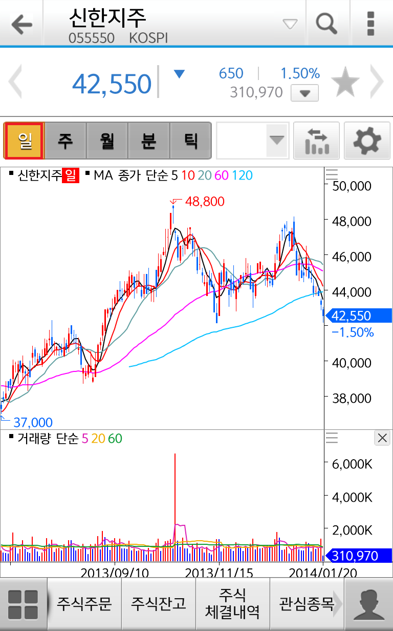Expand the 신한지주 stock selector triangle

tap(290, 24)
